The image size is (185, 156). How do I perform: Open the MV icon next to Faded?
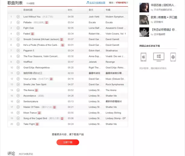click(x=33, y=34)
